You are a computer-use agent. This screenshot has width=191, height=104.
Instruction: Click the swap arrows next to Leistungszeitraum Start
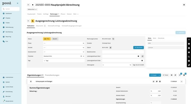142,56
